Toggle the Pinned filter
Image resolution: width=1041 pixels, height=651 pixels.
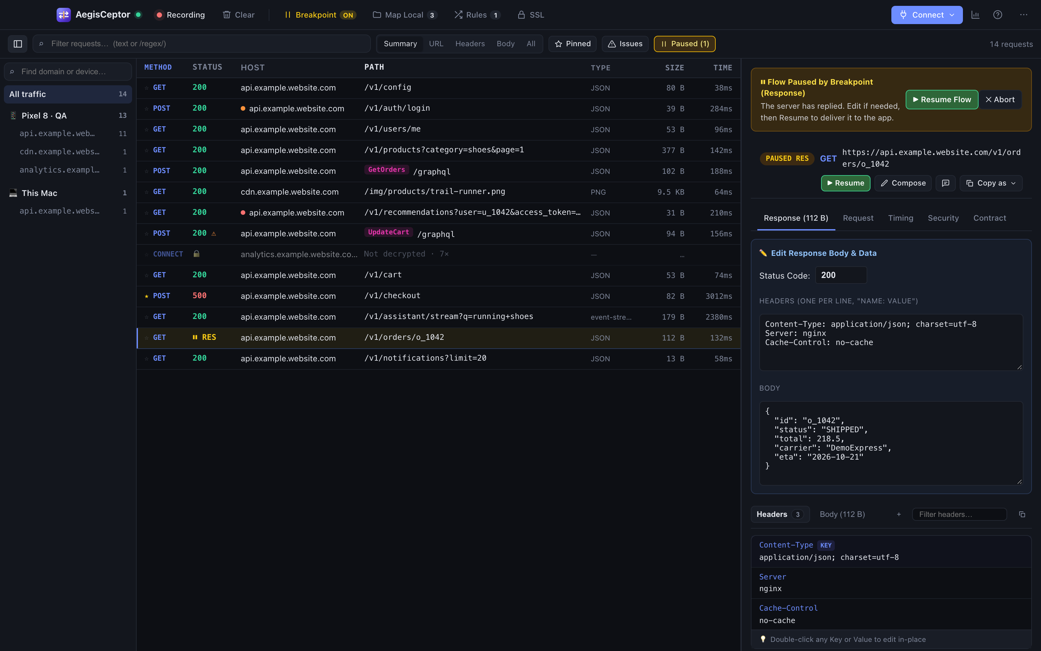click(573, 44)
